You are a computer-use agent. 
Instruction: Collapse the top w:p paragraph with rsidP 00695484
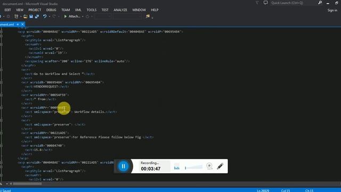pyautogui.click(x=1, y=31)
